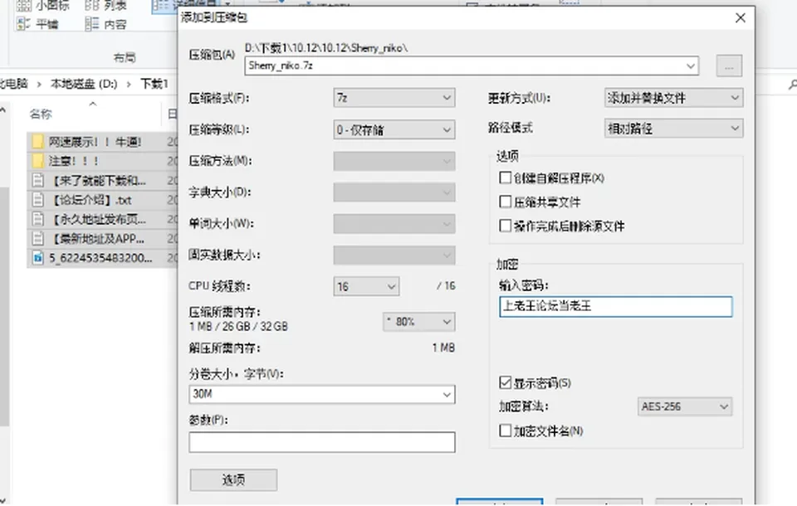797x506 pixels.
Task: Click the document icon of 【最新地址及APP...
Action: [37, 238]
